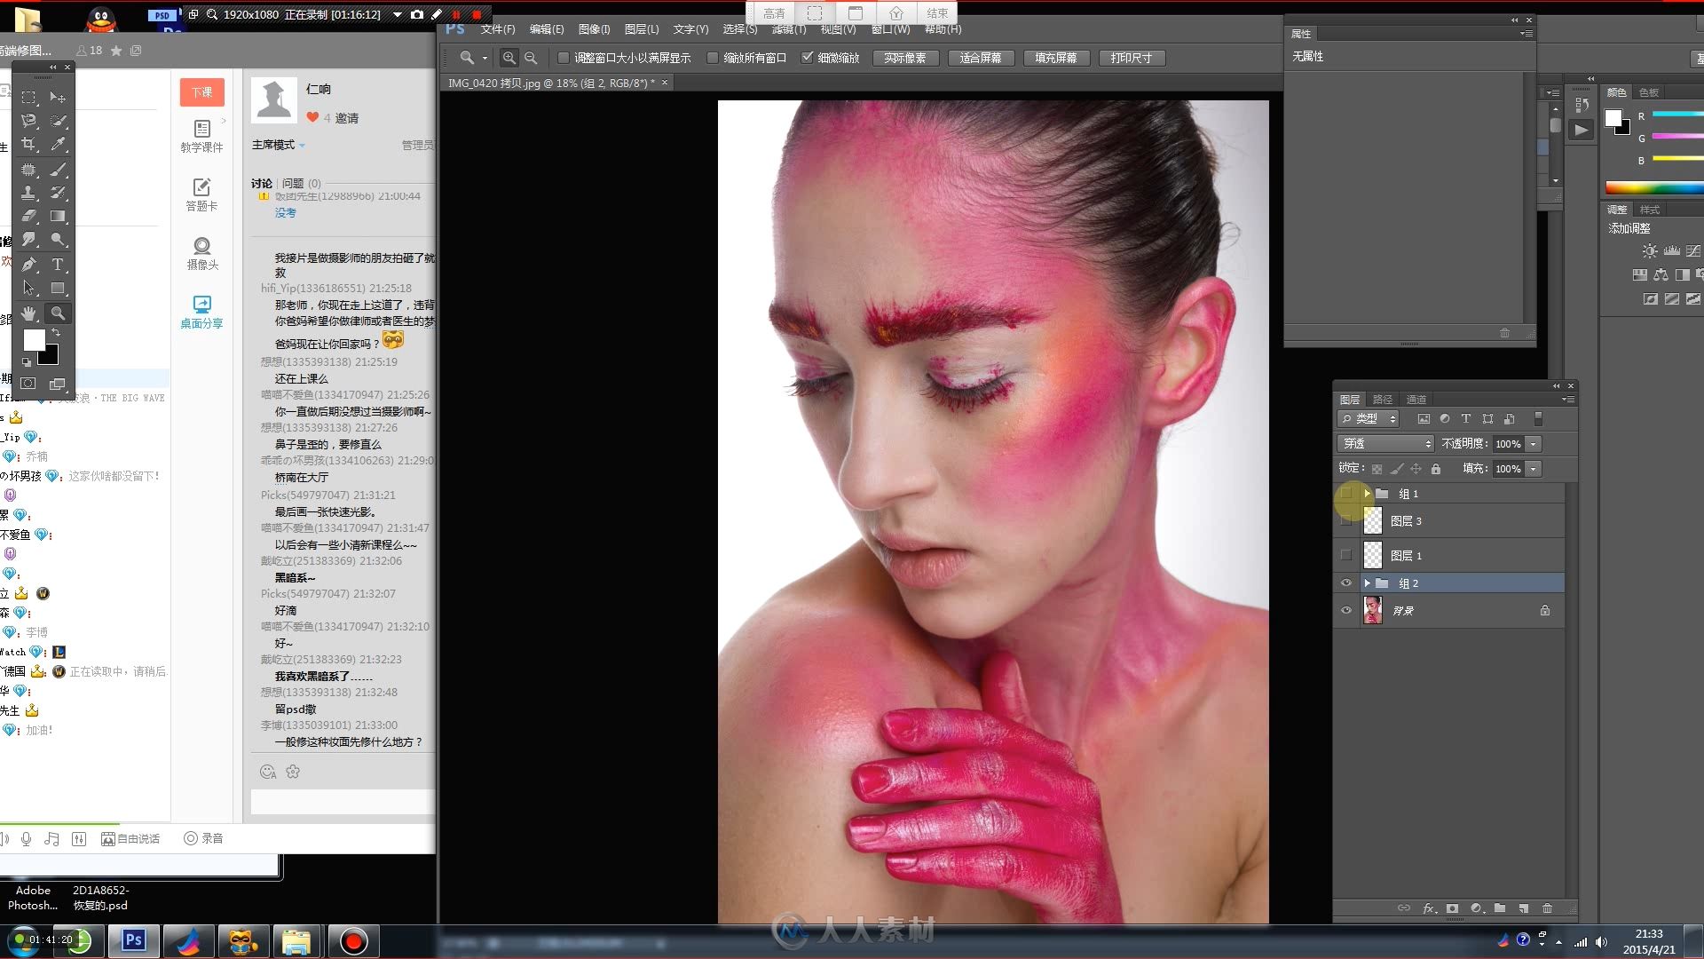This screenshot has height=959, width=1704.
Task: Add a Color Balance adjustment
Action: 1661,275
